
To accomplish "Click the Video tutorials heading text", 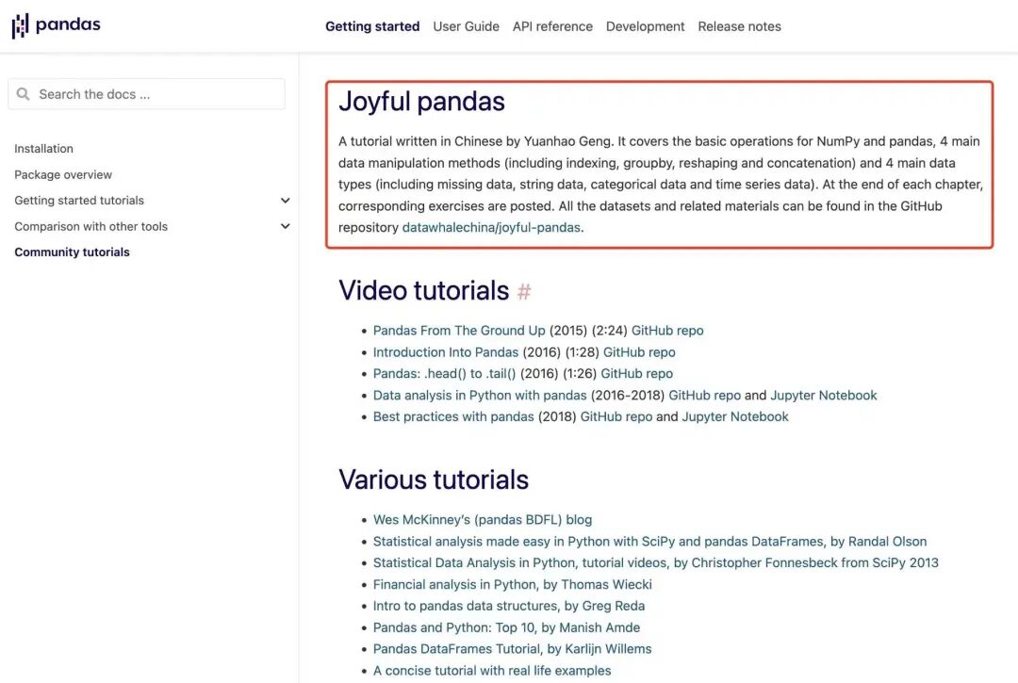I will [423, 291].
